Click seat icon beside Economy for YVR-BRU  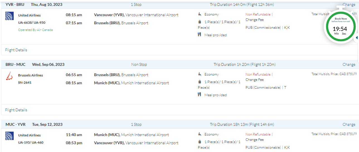pos(200,14)
